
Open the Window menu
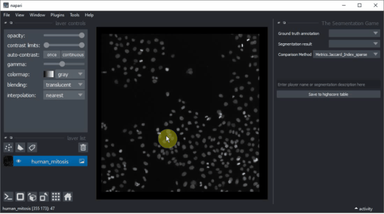point(37,15)
